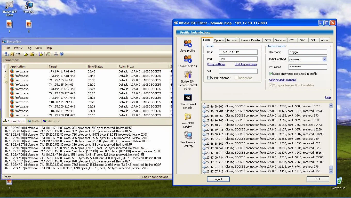Toggle the Delegation checkbox
The image size is (351, 198).
pos(237,78)
